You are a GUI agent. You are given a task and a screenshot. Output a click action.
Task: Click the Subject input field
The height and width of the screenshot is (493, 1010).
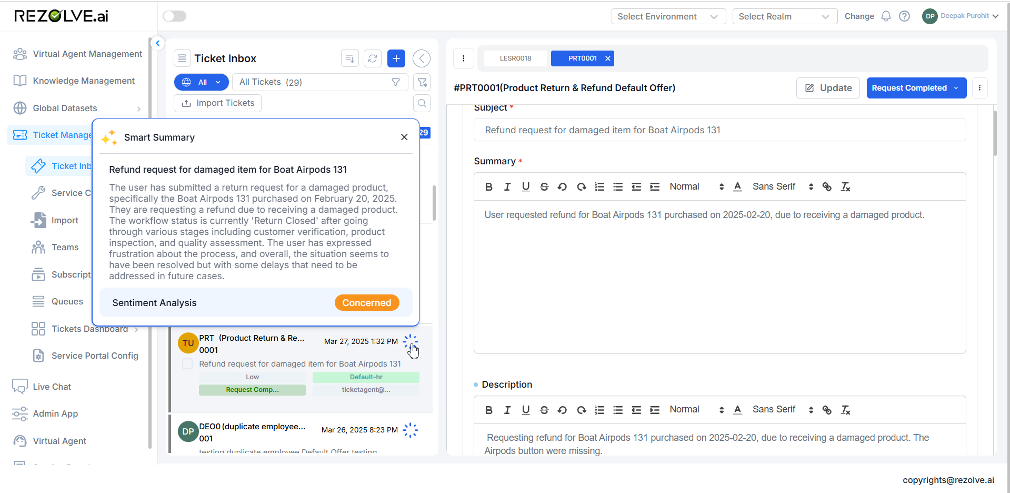[x=719, y=130]
